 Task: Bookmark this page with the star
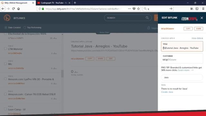pos(138,9)
